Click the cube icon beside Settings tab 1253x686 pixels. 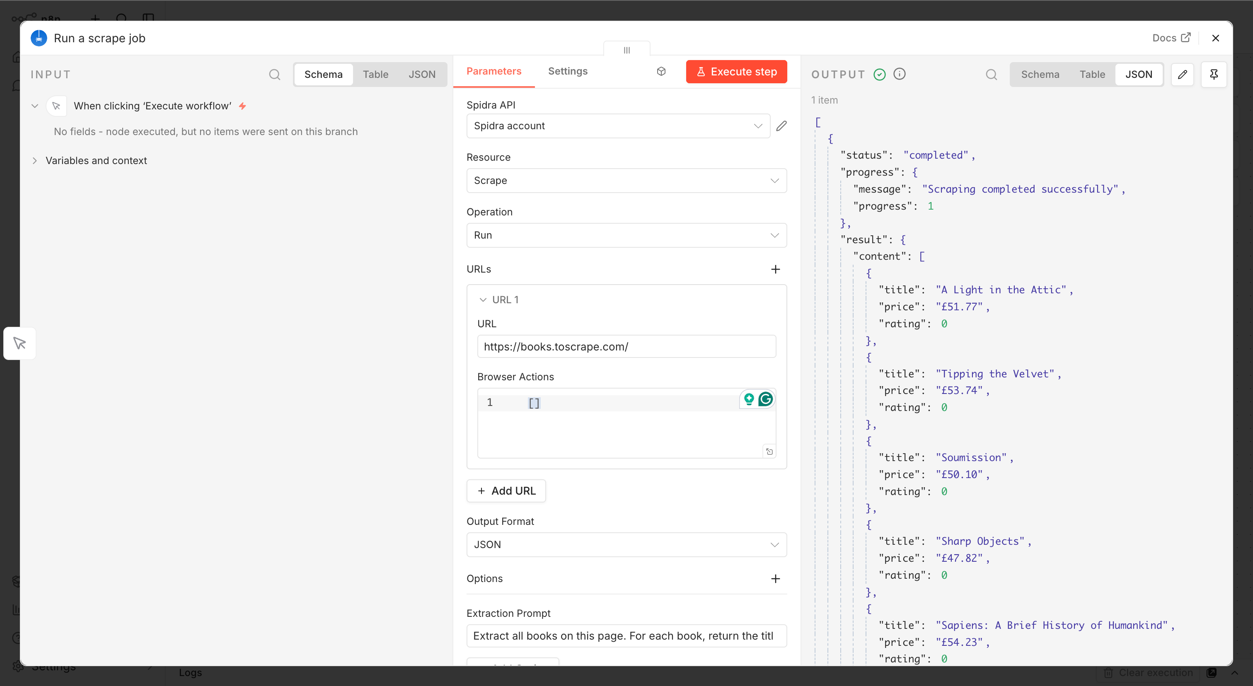pyautogui.click(x=661, y=72)
